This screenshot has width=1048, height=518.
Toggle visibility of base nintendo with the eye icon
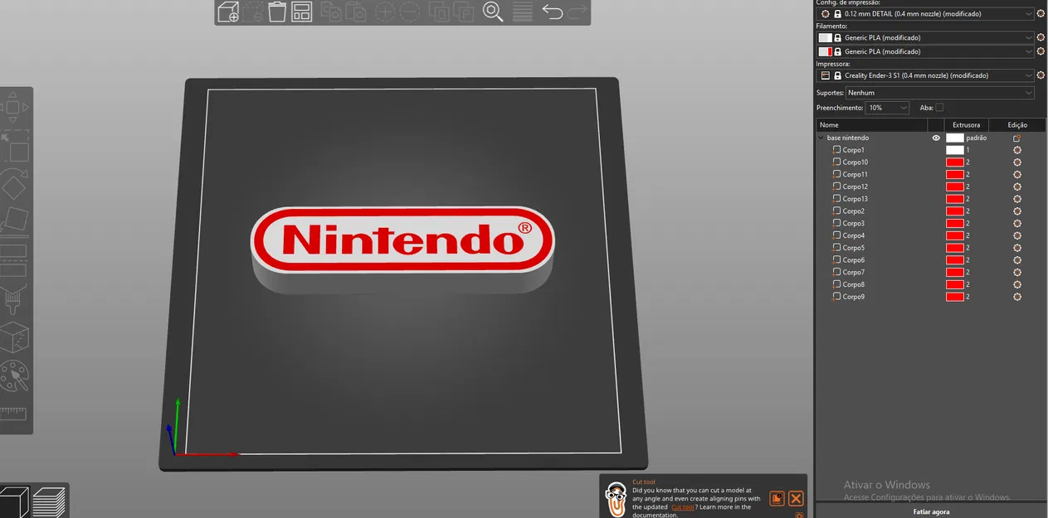coord(935,138)
